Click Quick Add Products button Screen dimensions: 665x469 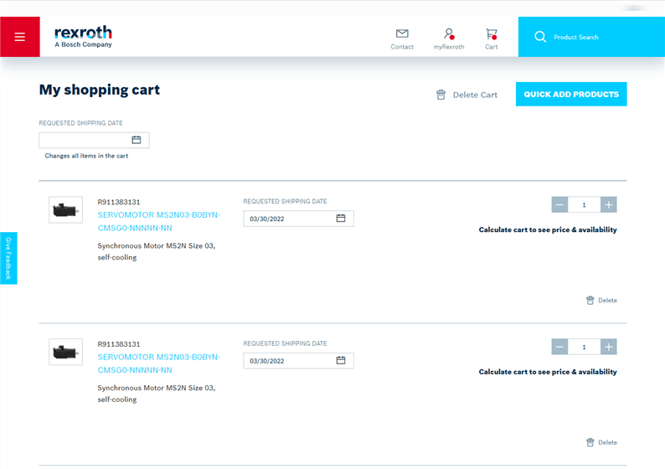tap(571, 94)
